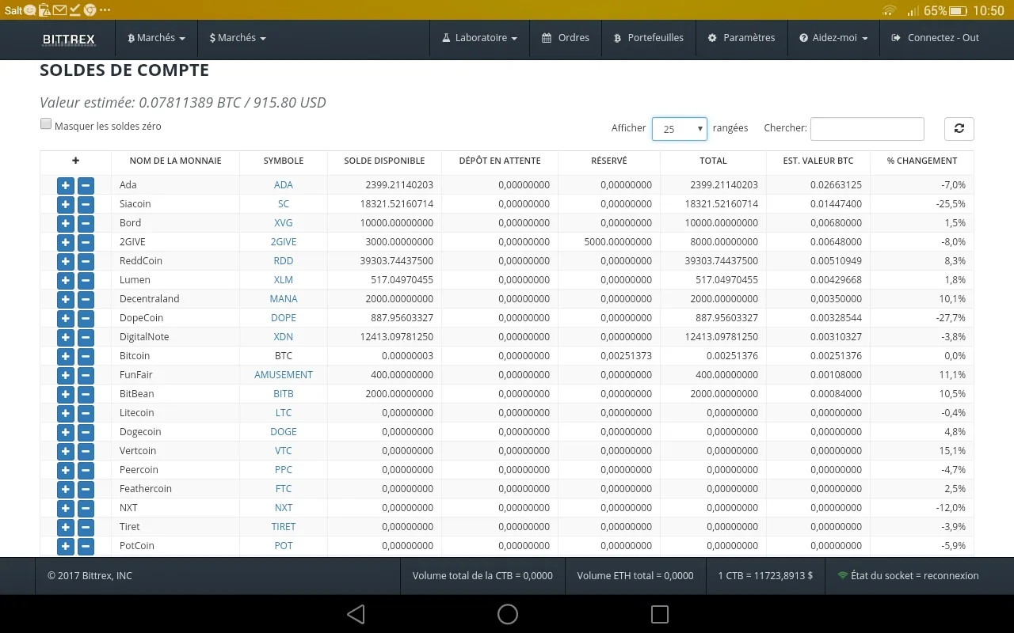Sort by SOLDE DISPONIBLE column header
The height and width of the screenshot is (633, 1014).
tap(384, 161)
